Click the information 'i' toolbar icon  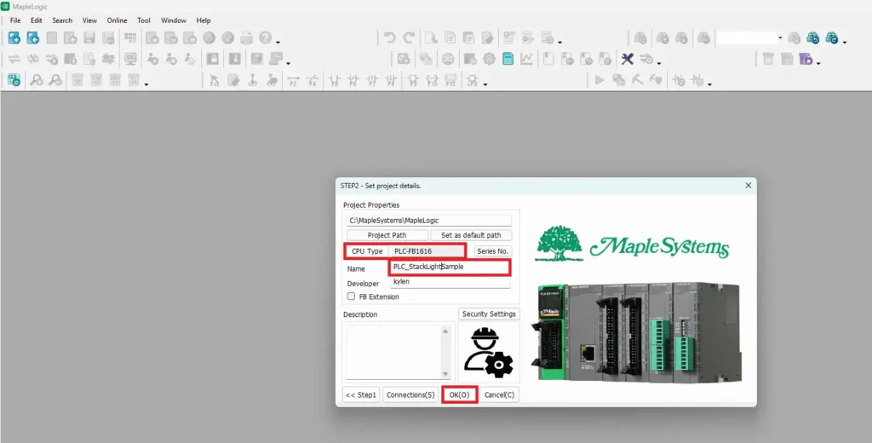[x=235, y=59]
